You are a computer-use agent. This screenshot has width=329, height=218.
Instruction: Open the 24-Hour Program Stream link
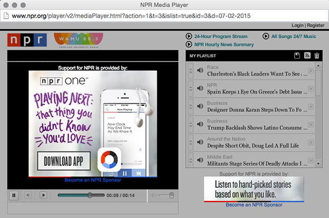(221, 37)
